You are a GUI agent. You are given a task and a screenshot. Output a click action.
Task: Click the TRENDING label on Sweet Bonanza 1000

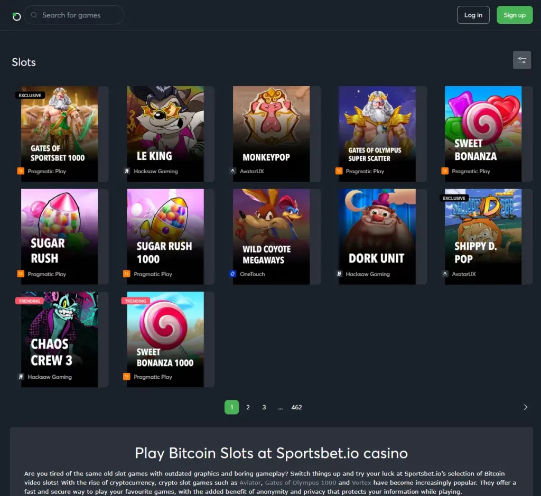(x=135, y=301)
